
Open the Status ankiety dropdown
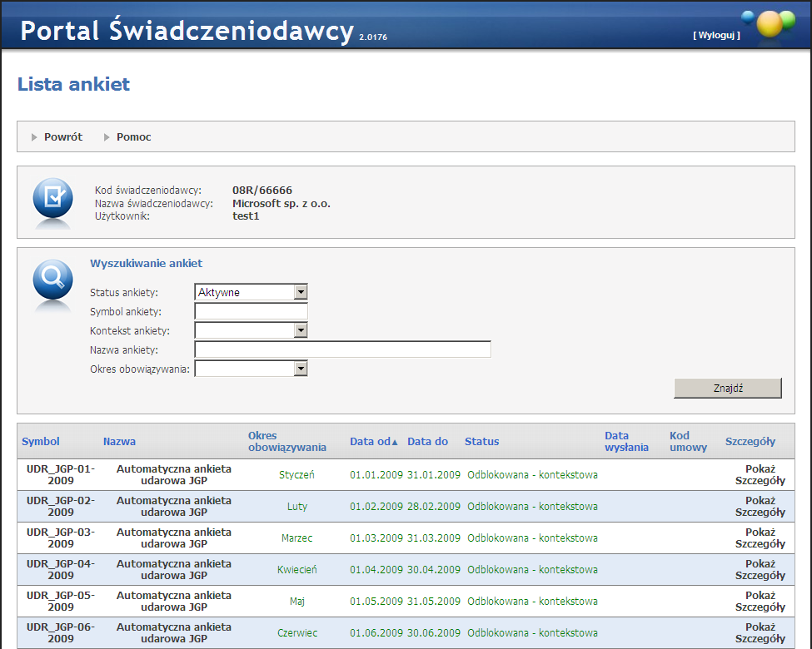pyautogui.click(x=301, y=292)
